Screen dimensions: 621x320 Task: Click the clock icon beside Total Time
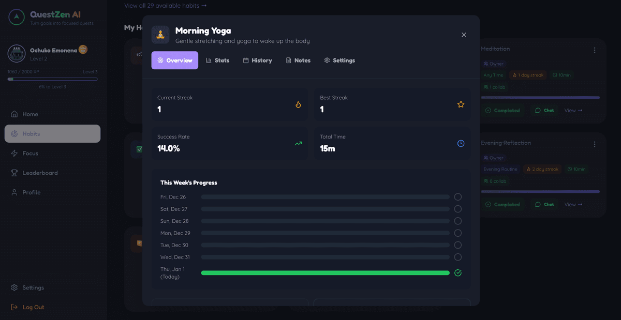tap(461, 143)
